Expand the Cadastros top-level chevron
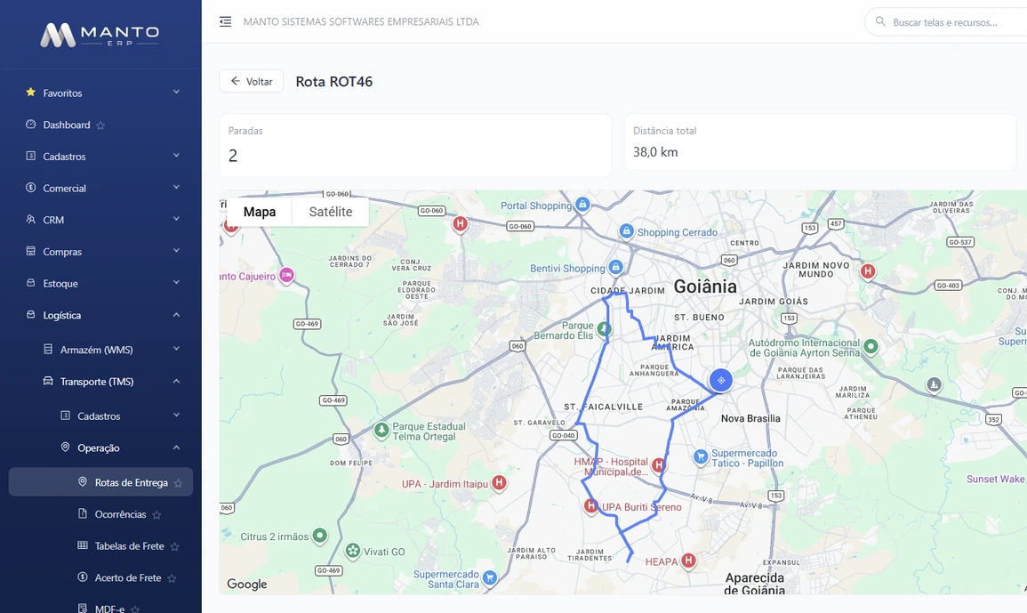This screenshot has width=1027, height=613. pos(176,156)
